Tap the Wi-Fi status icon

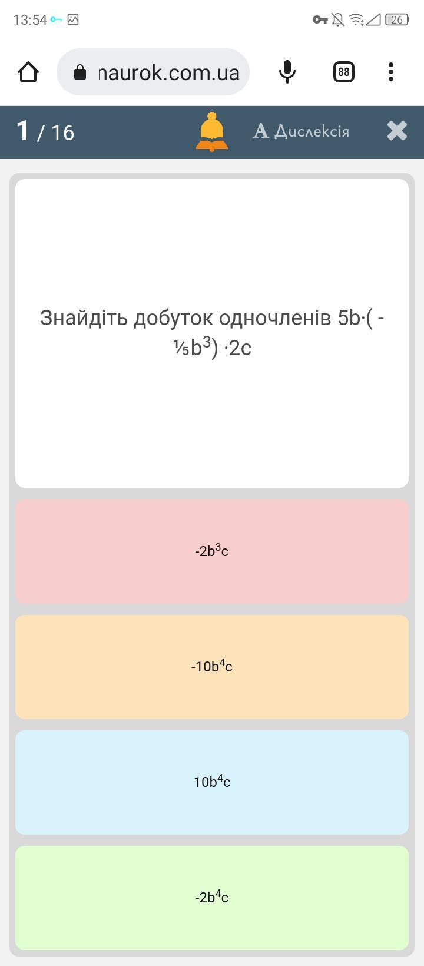pyautogui.click(x=356, y=20)
